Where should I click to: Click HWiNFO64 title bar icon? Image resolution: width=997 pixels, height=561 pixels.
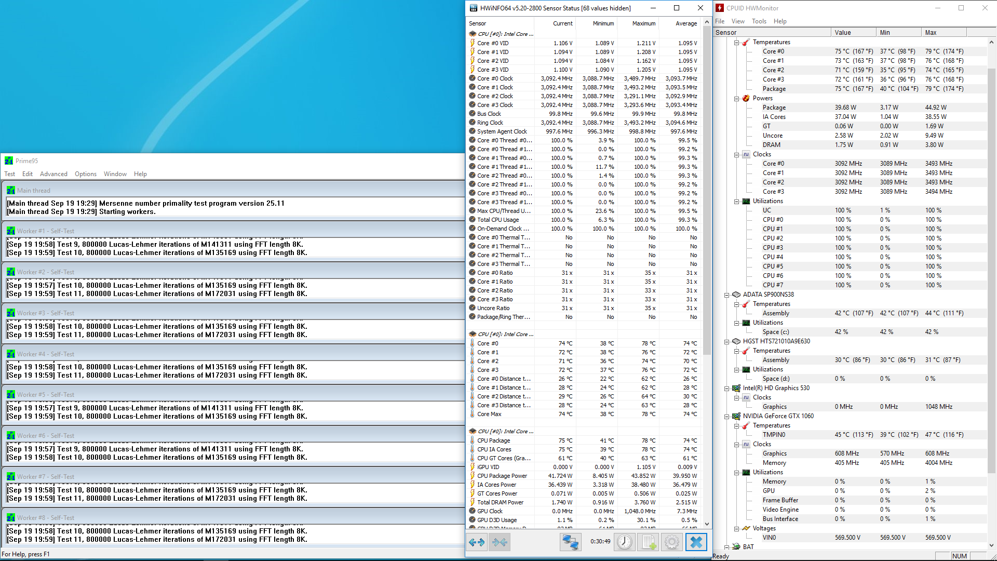click(473, 8)
